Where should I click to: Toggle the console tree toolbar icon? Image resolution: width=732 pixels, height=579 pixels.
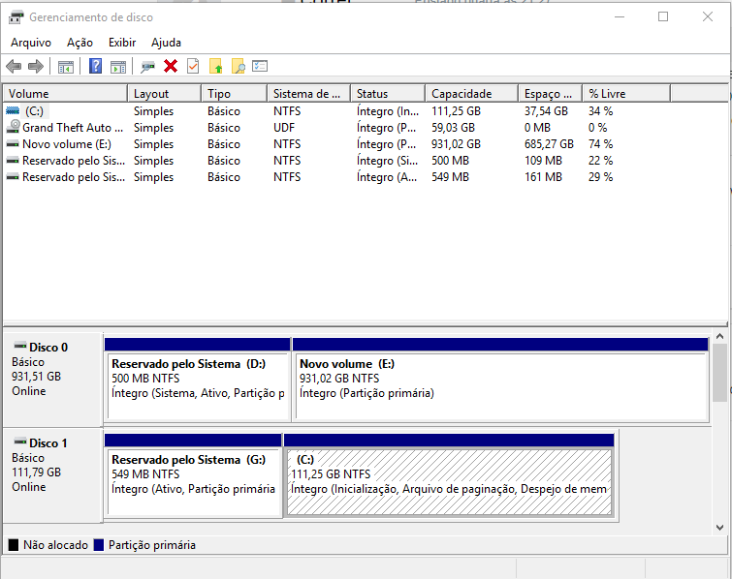(x=66, y=67)
